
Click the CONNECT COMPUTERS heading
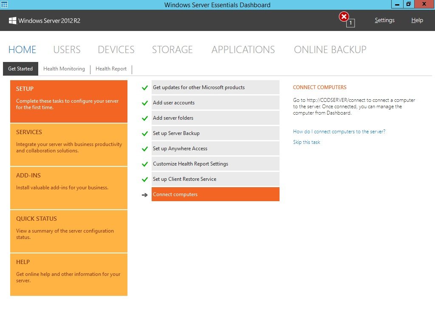point(319,87)
